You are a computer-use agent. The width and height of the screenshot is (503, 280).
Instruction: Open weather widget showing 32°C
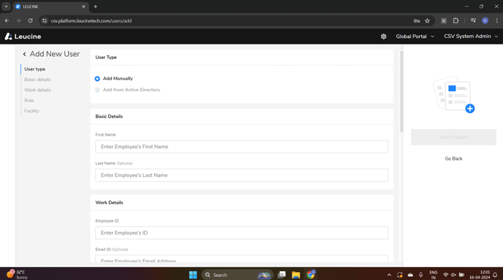click(17, 275)
